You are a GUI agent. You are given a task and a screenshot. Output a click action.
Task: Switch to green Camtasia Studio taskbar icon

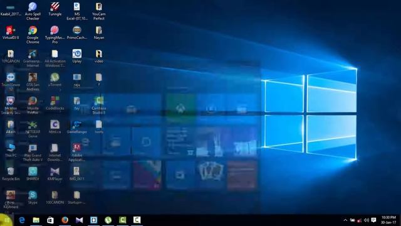123,220
